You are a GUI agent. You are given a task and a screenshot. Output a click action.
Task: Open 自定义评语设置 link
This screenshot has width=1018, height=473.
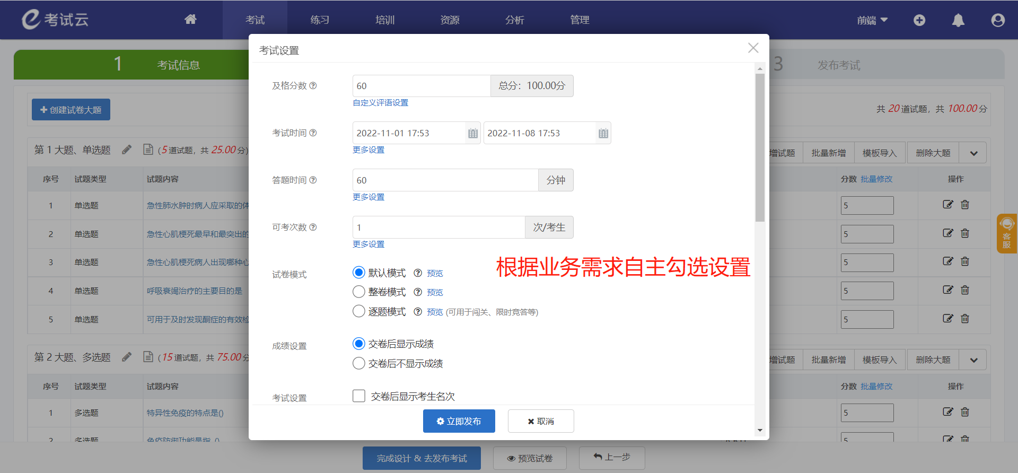[x=381, y=103]
